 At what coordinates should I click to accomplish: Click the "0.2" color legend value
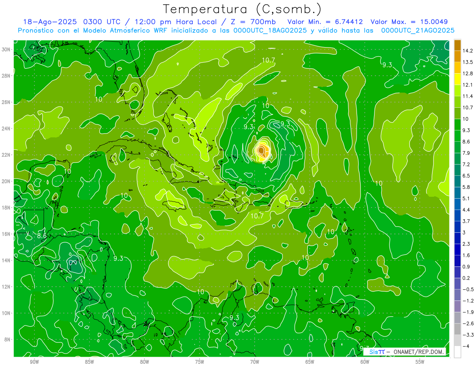pos(466,278)
